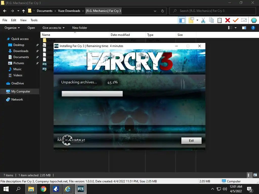Viewport: 259px width, 194px height.
Task: Click the FC3 icon in installer title bar
Action: tap(56, 46)
